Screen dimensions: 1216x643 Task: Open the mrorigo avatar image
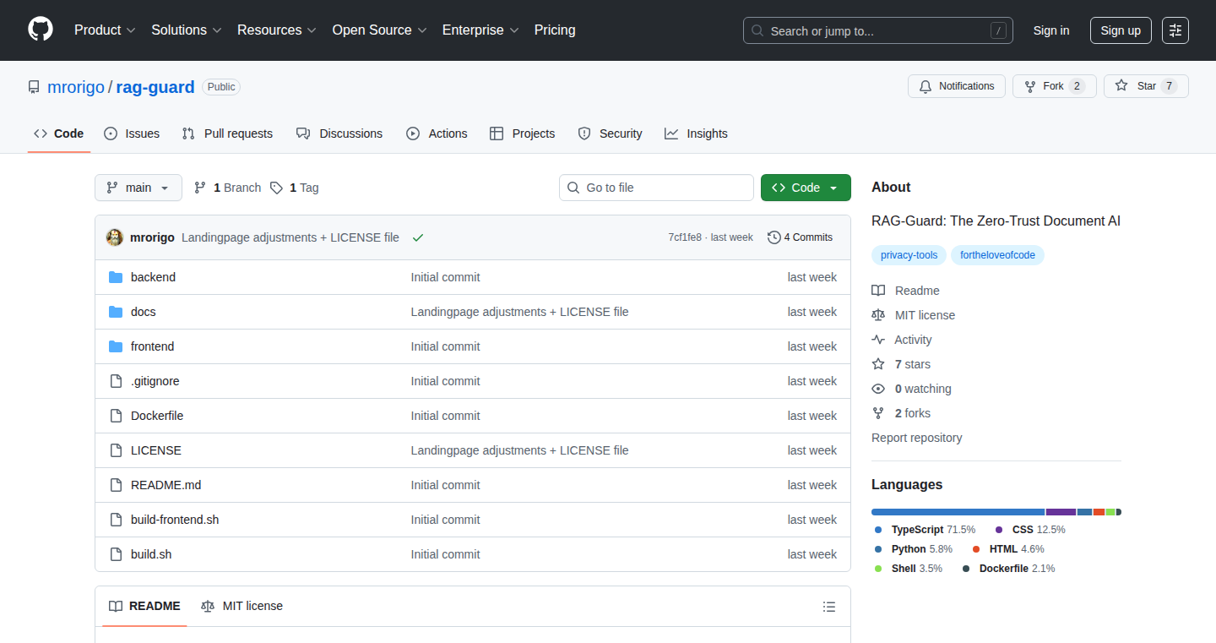[115, 237]
